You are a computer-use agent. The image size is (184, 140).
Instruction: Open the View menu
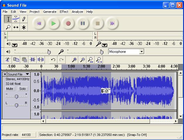(23, 12)
